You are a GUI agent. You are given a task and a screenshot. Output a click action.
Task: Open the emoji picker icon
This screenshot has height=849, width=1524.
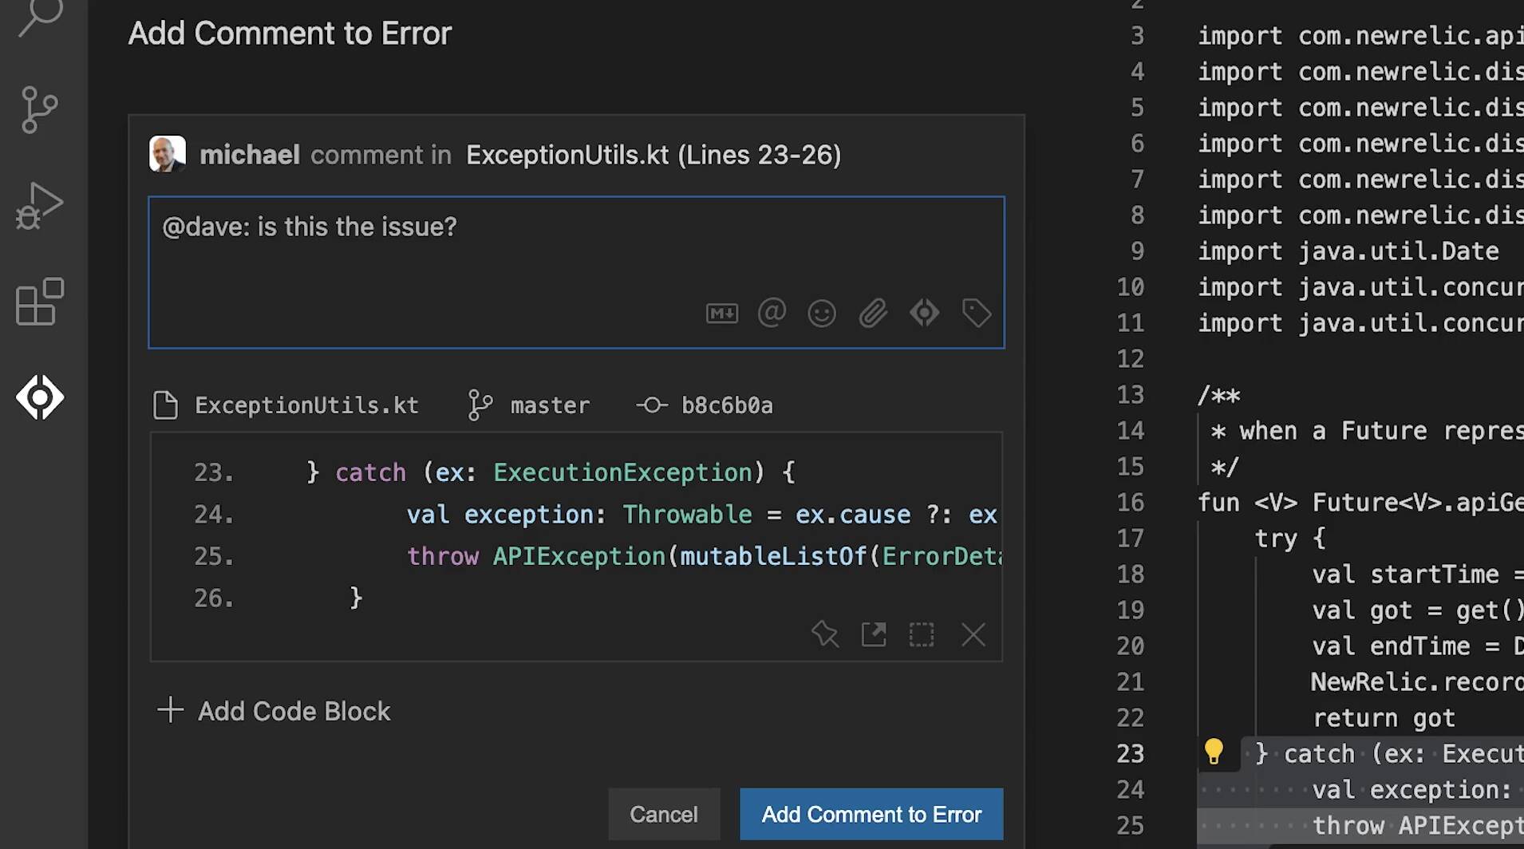coord(822,313)
